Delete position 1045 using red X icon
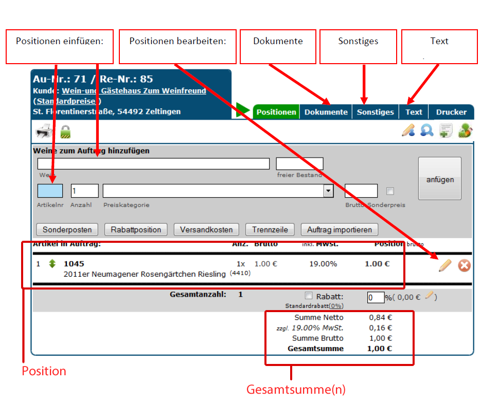Viewport: 481px width, 404px height. (x=464, y=265)
